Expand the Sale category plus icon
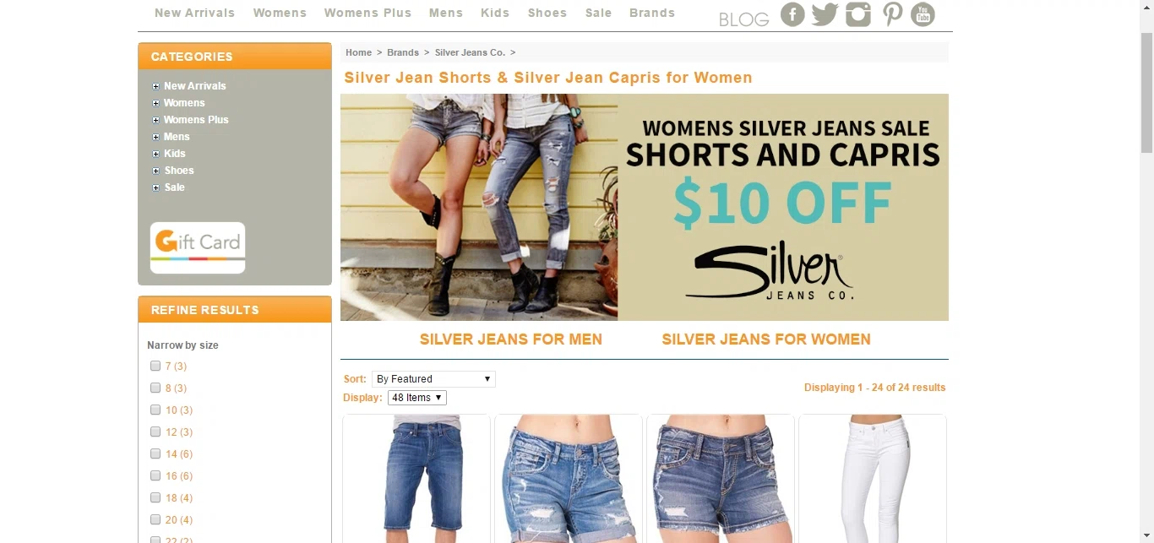This screenshot has height=543, width=1154. [155, 187]
